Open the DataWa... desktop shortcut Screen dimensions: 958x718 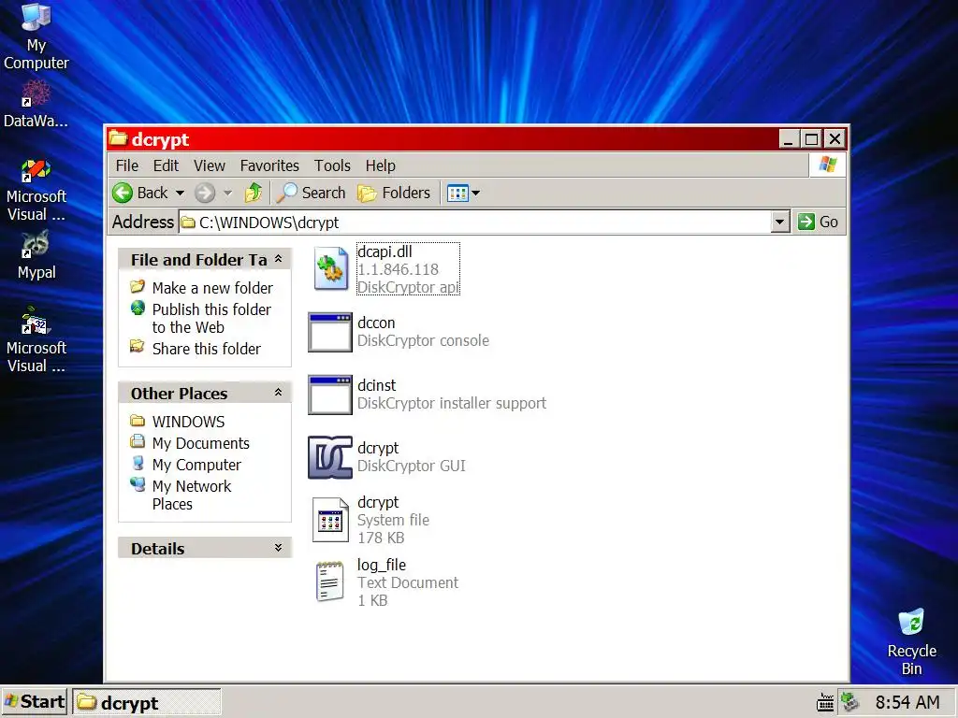click(36, 104)
